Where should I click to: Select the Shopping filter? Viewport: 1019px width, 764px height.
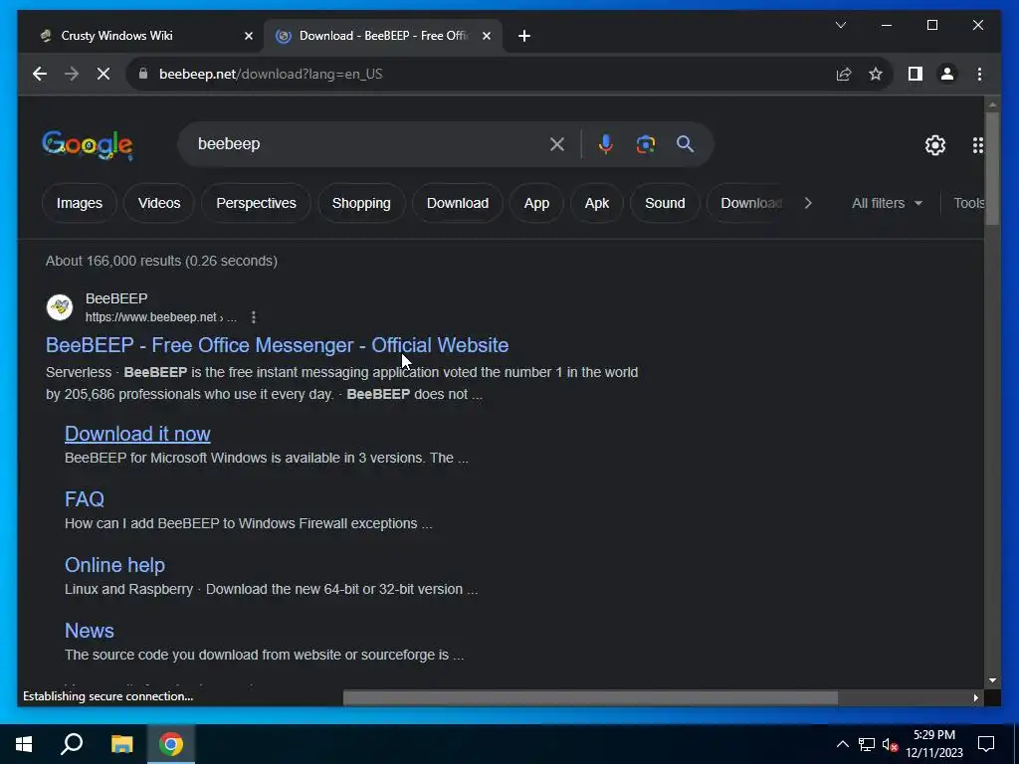(x=361, y=203)
